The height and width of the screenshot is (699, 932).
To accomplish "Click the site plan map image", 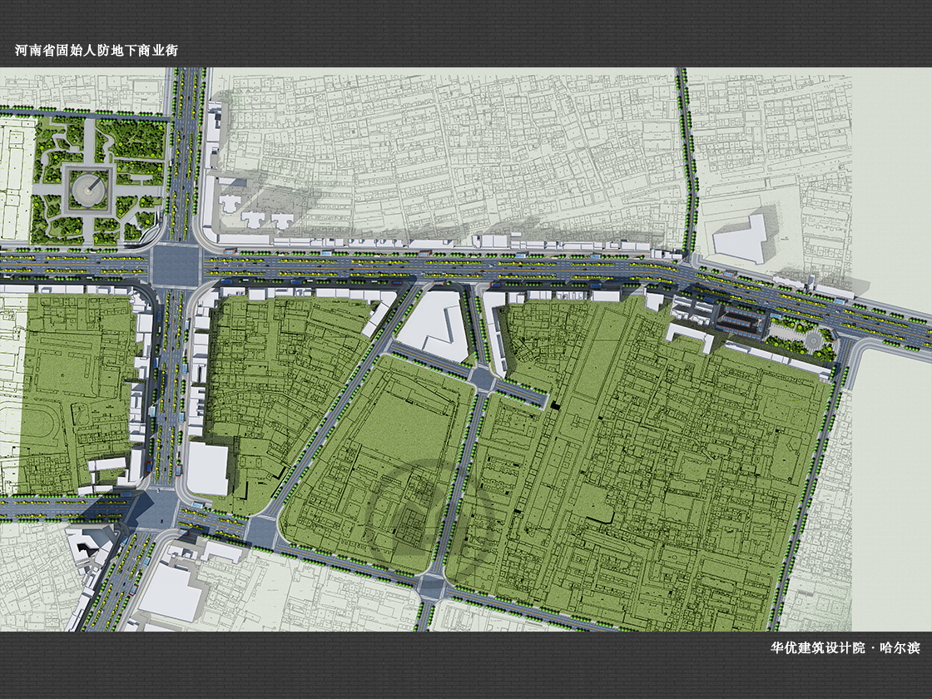I will (x=466, y=349).
